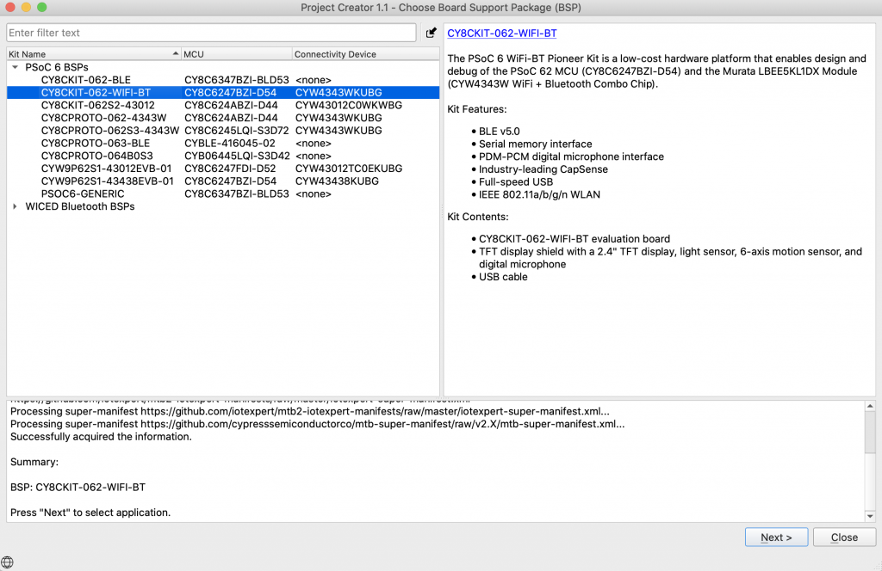The image size is (882, 571).
Task: Open the CY8CKIT-062-WIFI-BT documentation link
Action: [502, 34]
